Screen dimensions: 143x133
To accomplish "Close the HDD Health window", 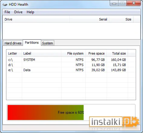I will [134, 3].
